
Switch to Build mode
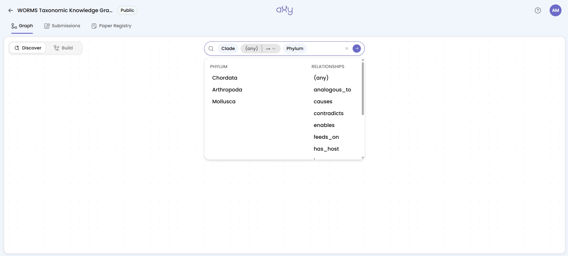coord(63,48)
